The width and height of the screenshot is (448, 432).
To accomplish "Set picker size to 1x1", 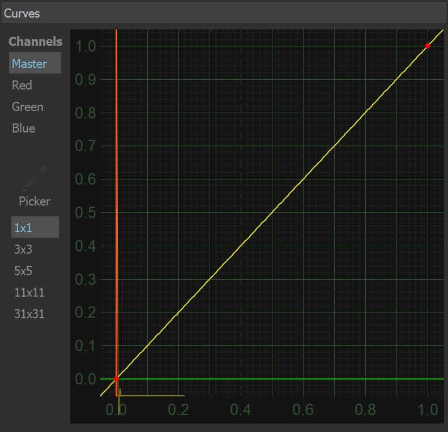I will 35,228.
